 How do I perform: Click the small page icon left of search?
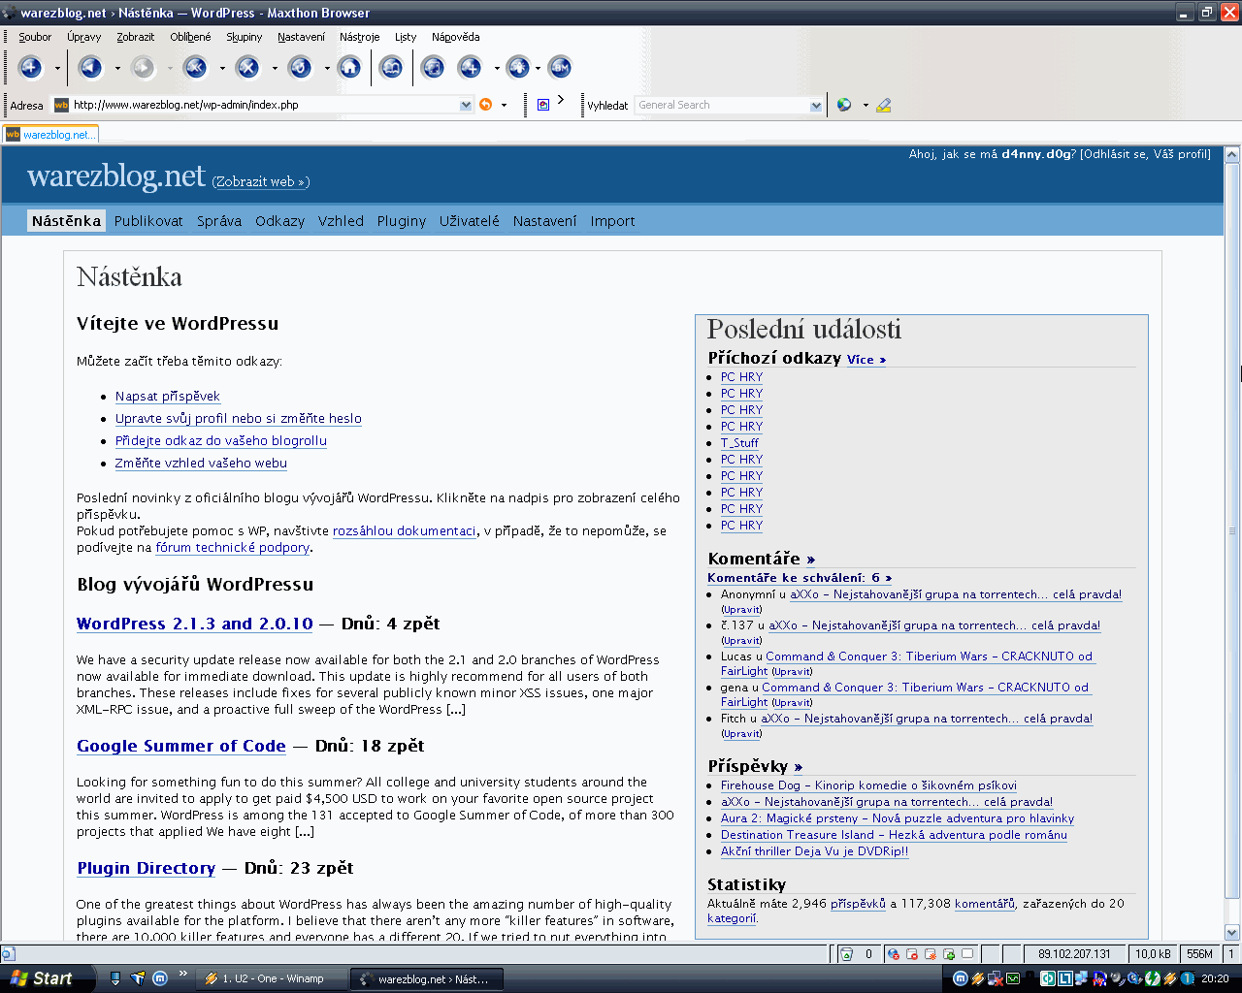point(543,105)
